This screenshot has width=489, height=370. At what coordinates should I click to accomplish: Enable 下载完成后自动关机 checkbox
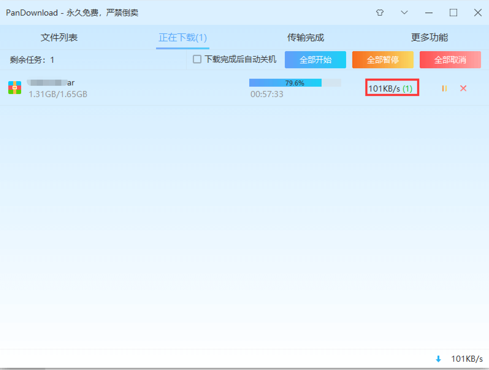click(197, 59)
